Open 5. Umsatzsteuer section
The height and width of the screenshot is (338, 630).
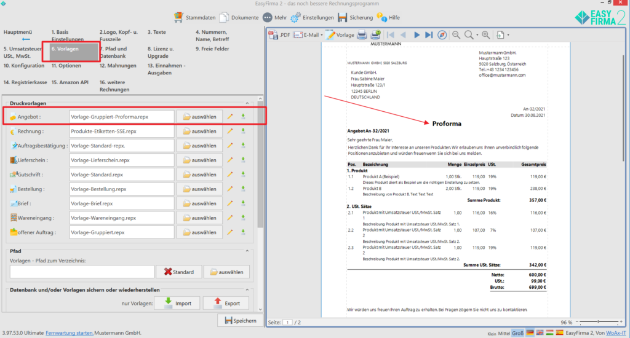point(22,52)
